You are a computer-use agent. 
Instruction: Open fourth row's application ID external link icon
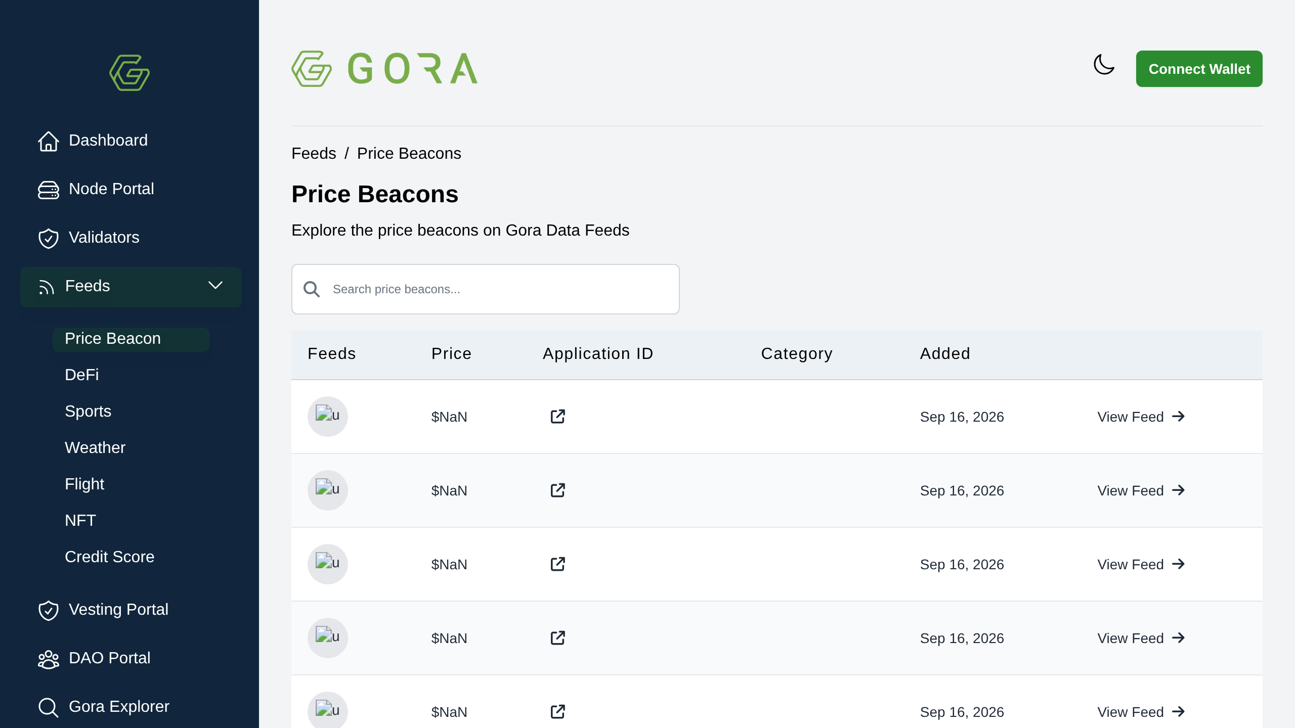pos(557,638)
